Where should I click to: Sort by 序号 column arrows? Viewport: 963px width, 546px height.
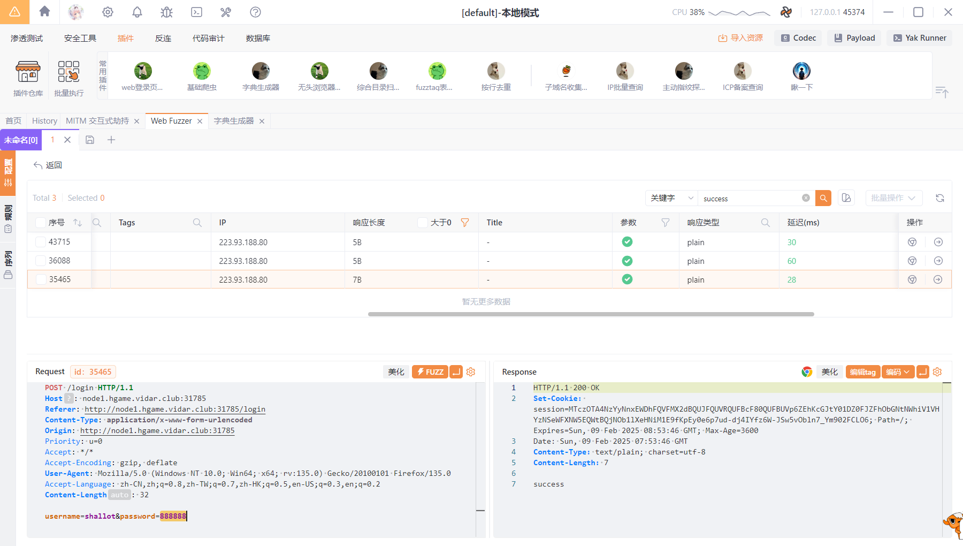78,223
